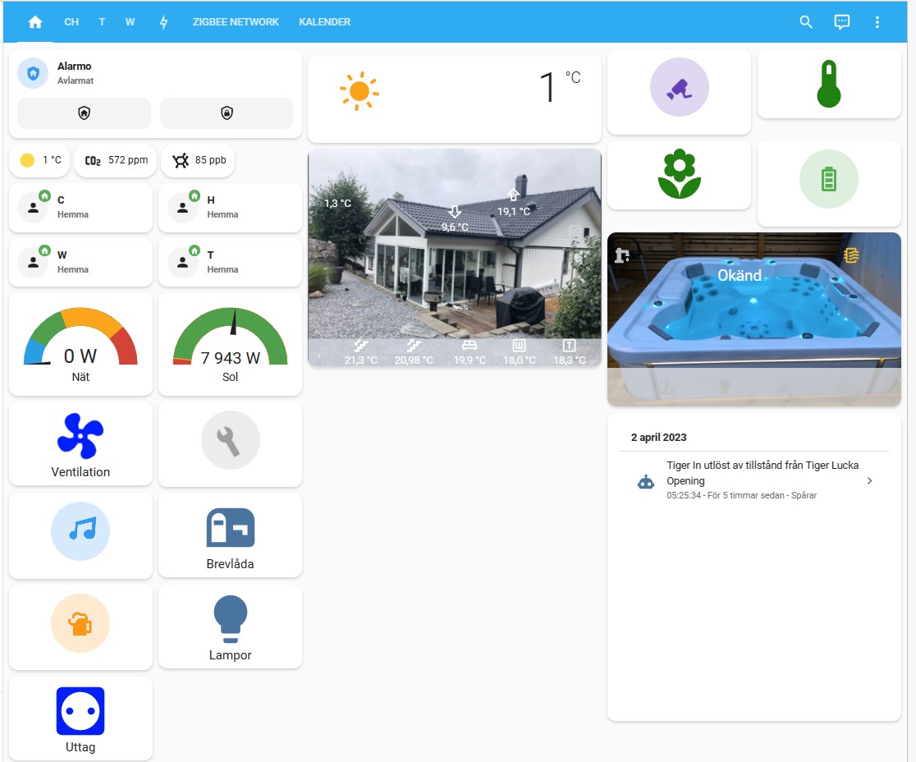Open the 1 °C outdoor temperature chip
Image resolution: width=916 pixels, height=762 pixels.
[40, 160]
